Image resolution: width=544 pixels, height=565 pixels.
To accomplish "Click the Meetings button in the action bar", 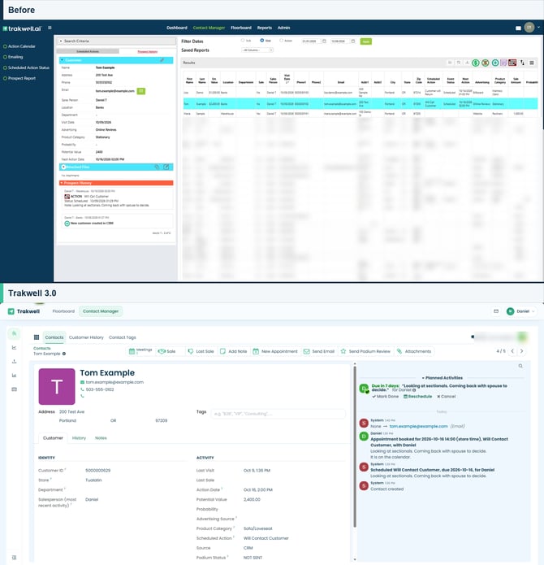I will (x=140, y=351).
